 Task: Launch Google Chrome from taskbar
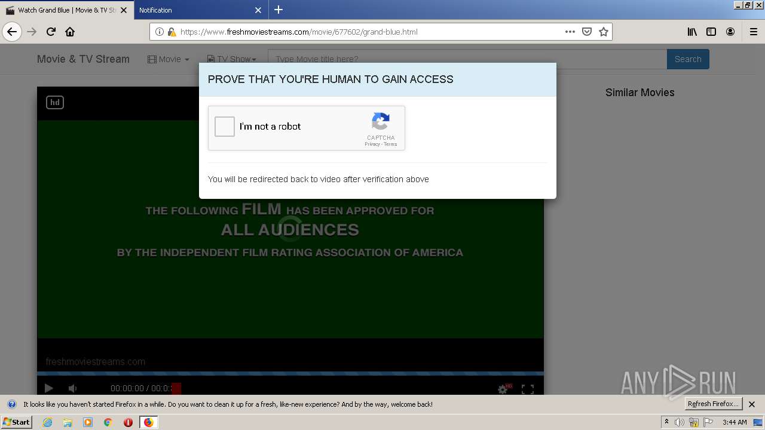108,422
